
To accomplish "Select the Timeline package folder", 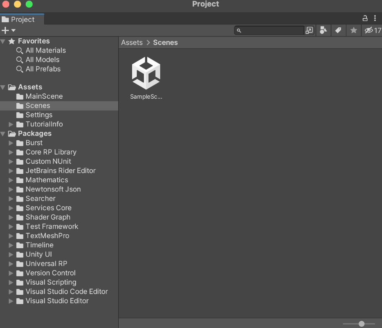I will (59, 245).
